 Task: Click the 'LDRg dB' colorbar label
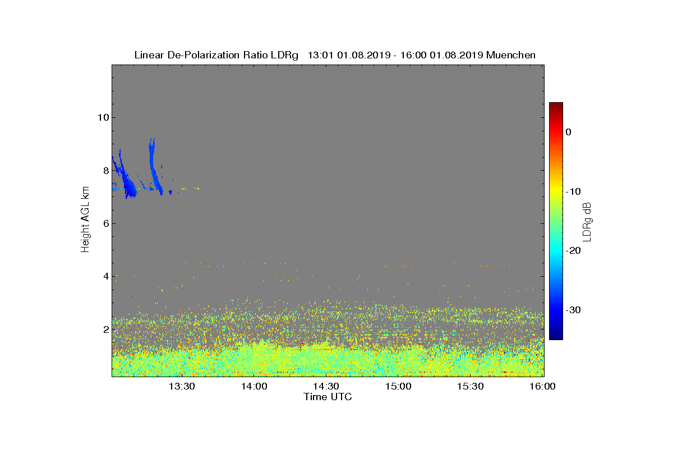pyautogui.click(x=587, y=221)
